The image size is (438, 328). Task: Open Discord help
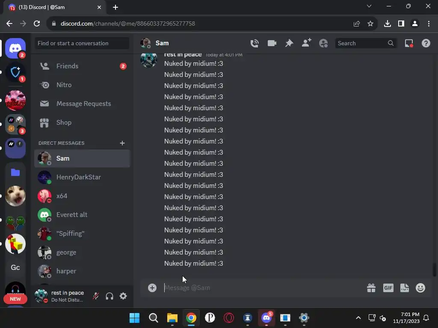[426, 43]
